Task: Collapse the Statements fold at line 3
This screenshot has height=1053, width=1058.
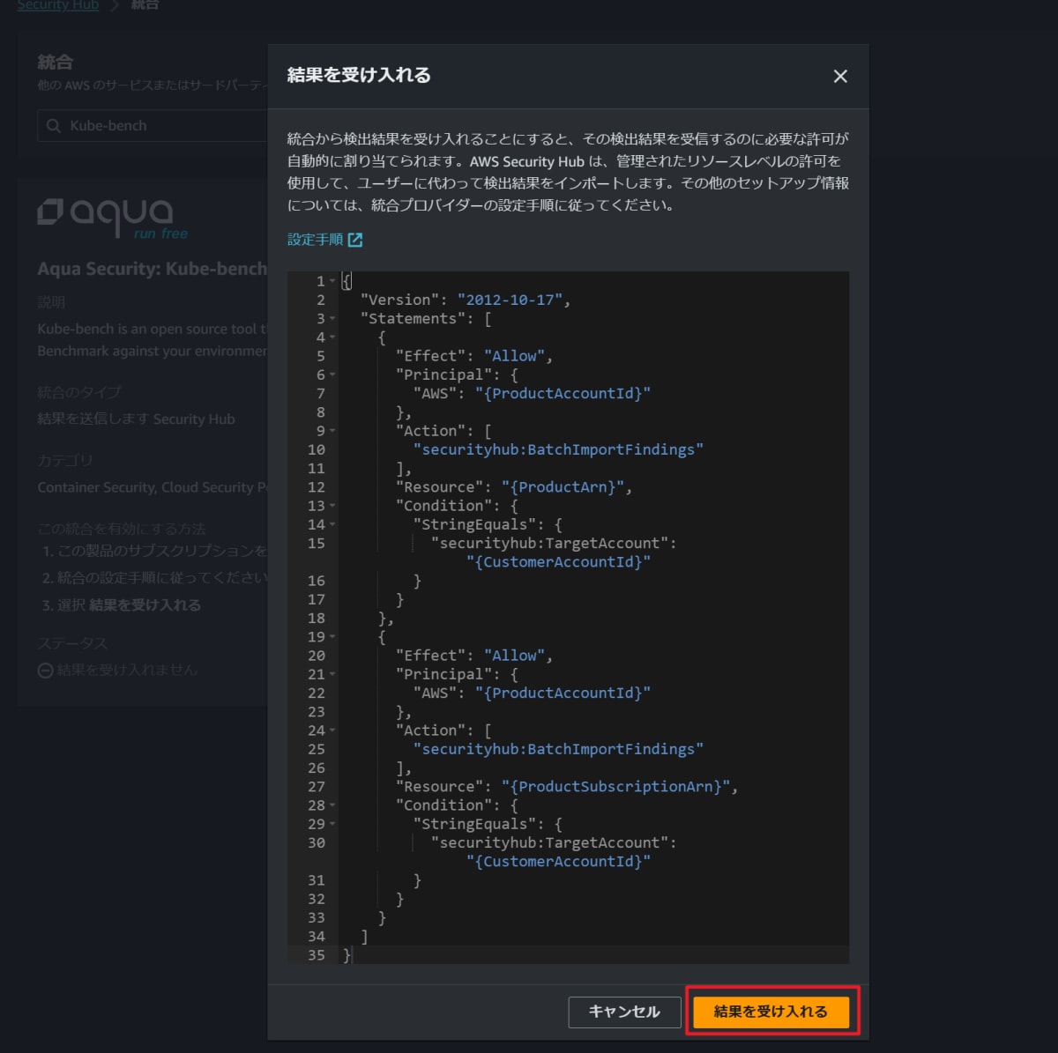Action: (x=332, y=319)
